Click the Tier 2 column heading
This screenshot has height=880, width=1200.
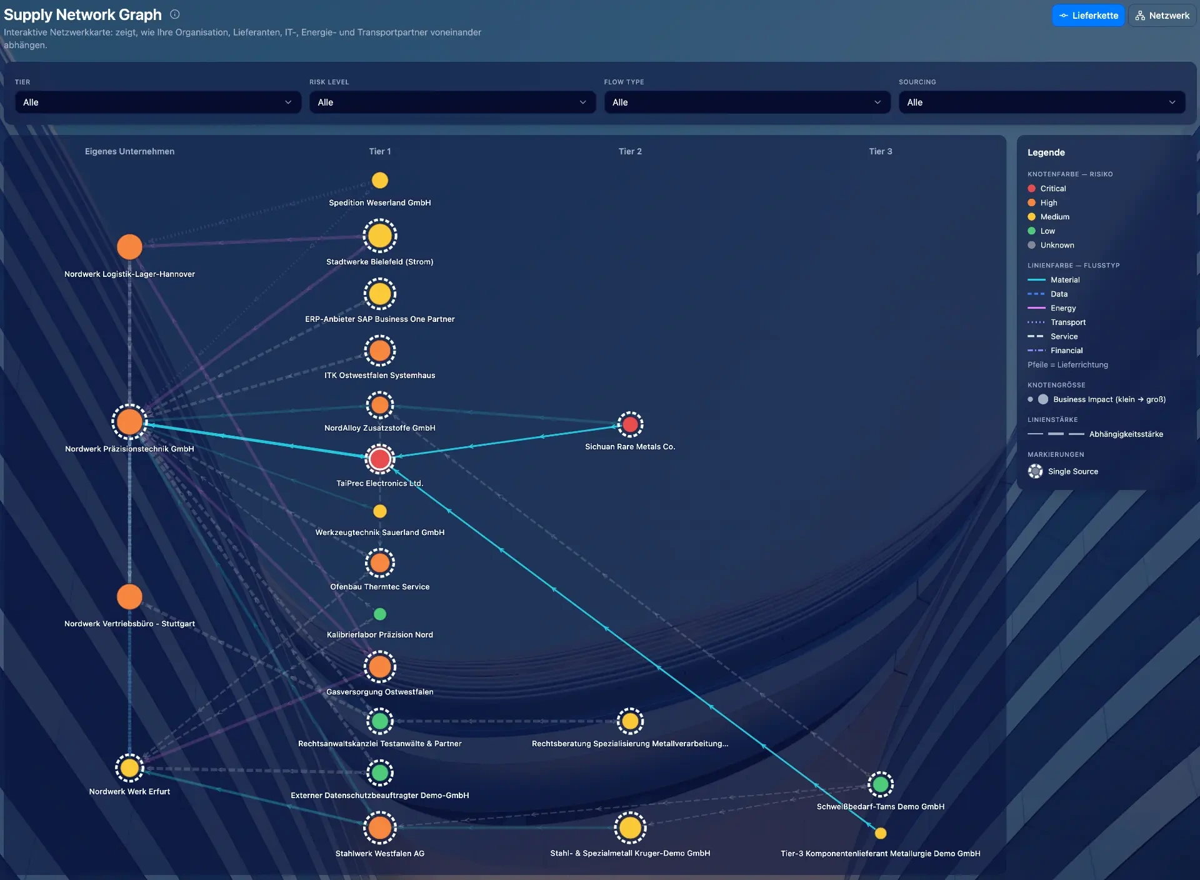[x=630, y=151]
